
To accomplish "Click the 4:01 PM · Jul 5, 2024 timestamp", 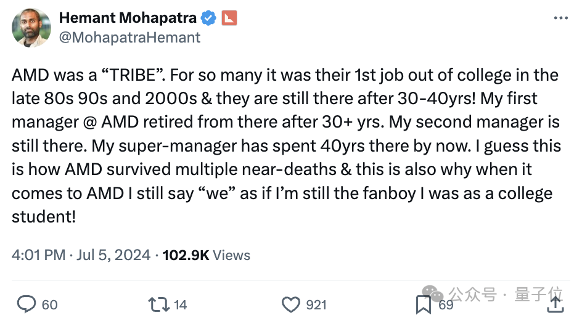I will click(x=81, y=255).
